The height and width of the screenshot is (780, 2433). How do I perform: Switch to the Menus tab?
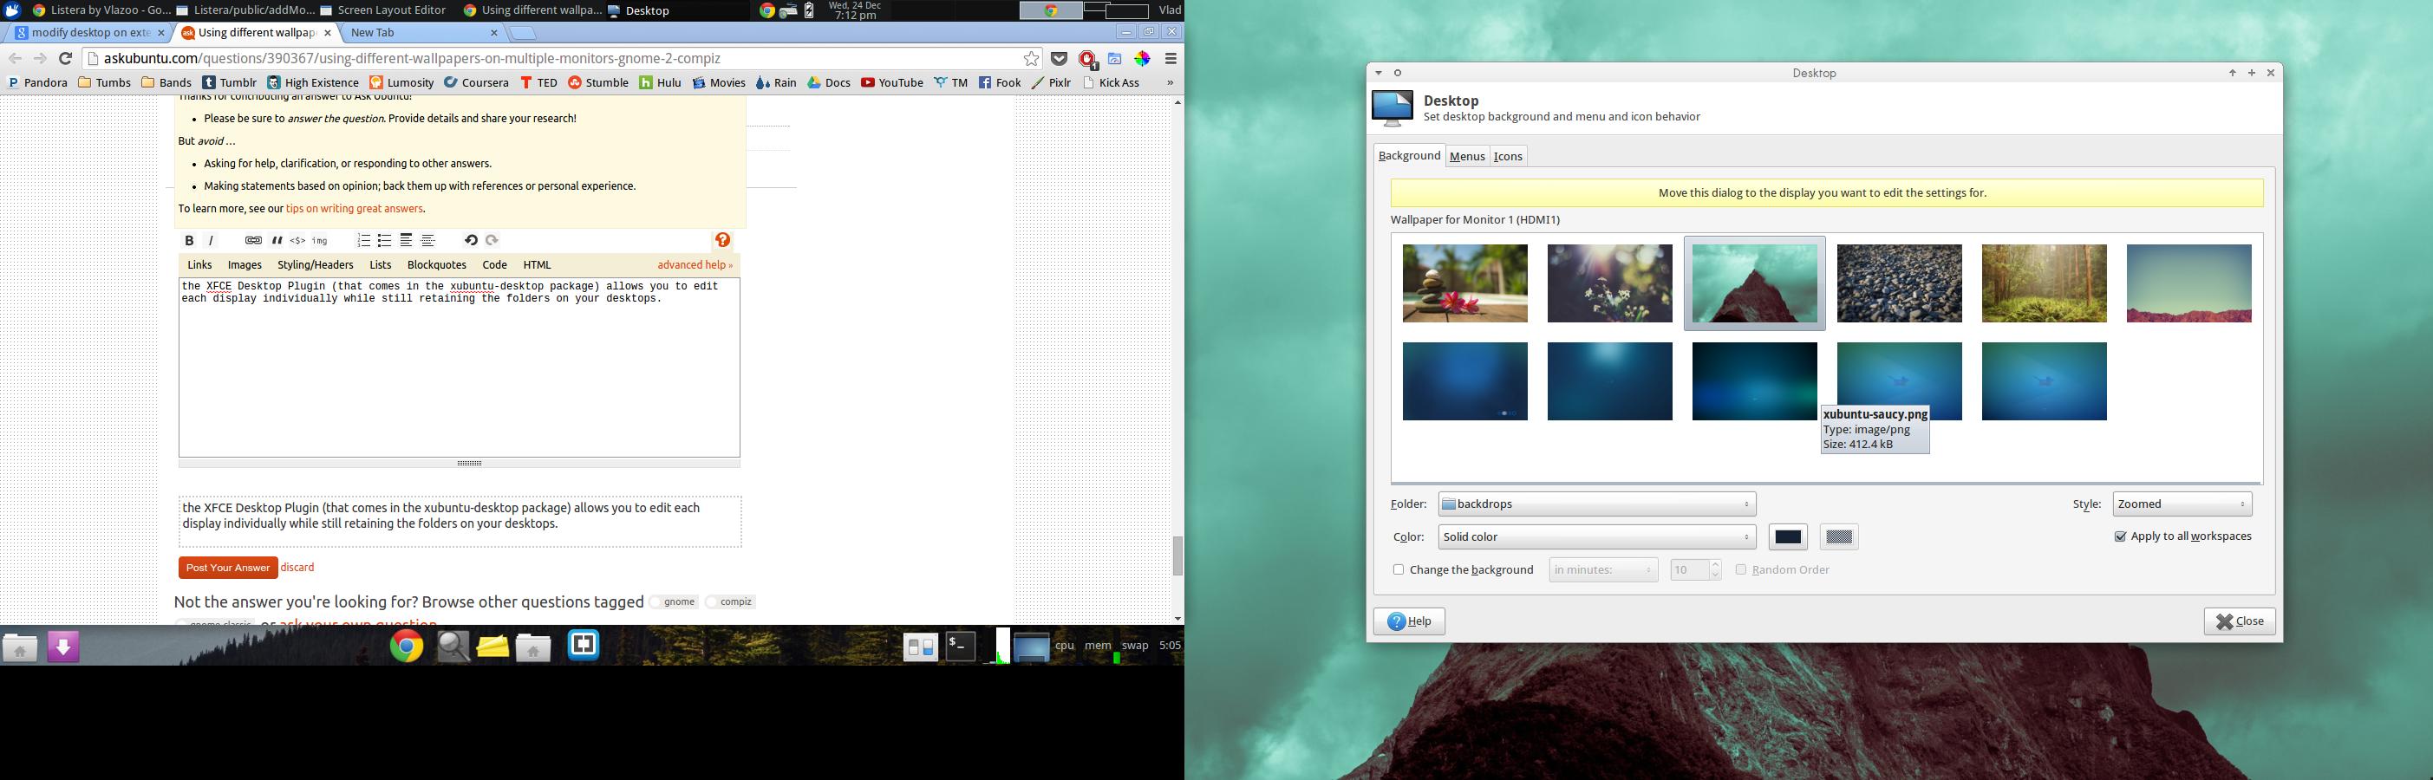pos(1467,157)
